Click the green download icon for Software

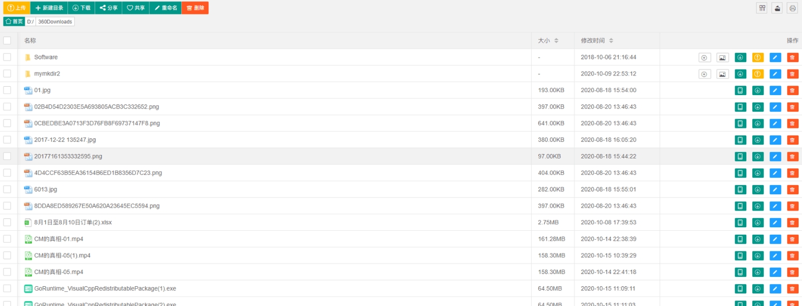point(740,57)
